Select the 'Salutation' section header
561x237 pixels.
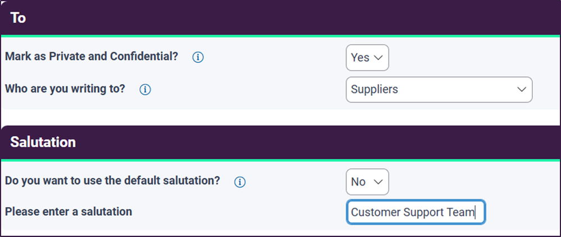tap(281, 142)
